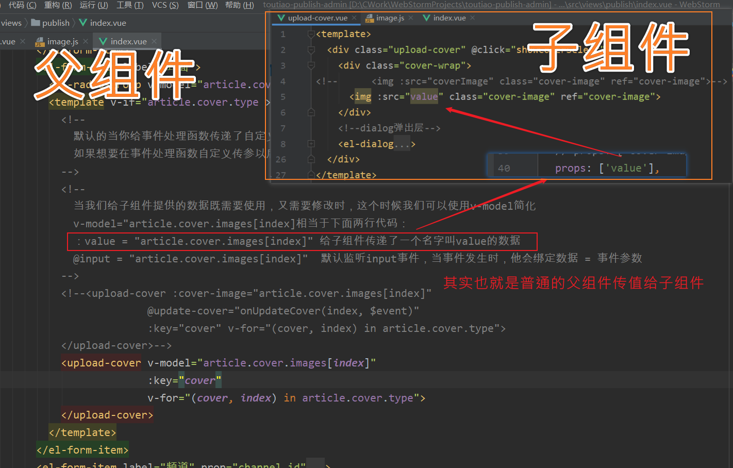The height and width of the screenshot is (468, 733).
Task: Click the props: ['value'] code line
Action: click(607, 168)
